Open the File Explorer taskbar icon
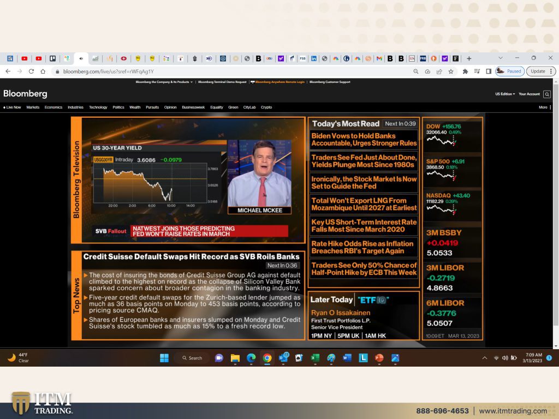The height and width of the screenshot is (419, 559). coord(235,358)
